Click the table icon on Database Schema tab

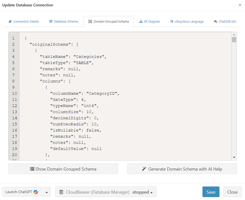[51, 22]
